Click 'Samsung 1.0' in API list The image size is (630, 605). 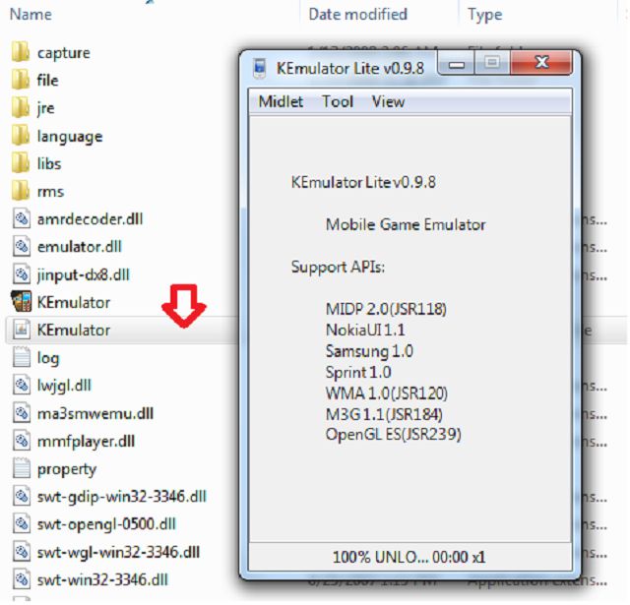(x=369, y=351)
